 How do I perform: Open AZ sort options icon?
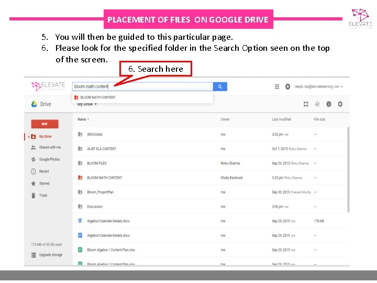[x=317, y=104]
